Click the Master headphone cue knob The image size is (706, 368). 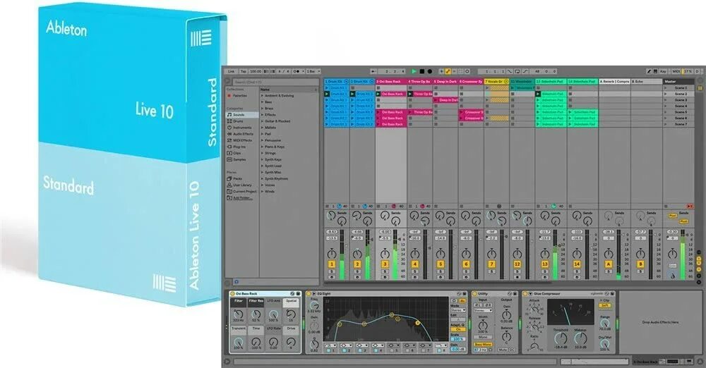(672, 275)
